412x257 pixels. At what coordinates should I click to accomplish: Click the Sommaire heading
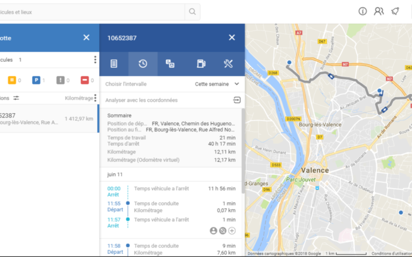click(119, 115)
